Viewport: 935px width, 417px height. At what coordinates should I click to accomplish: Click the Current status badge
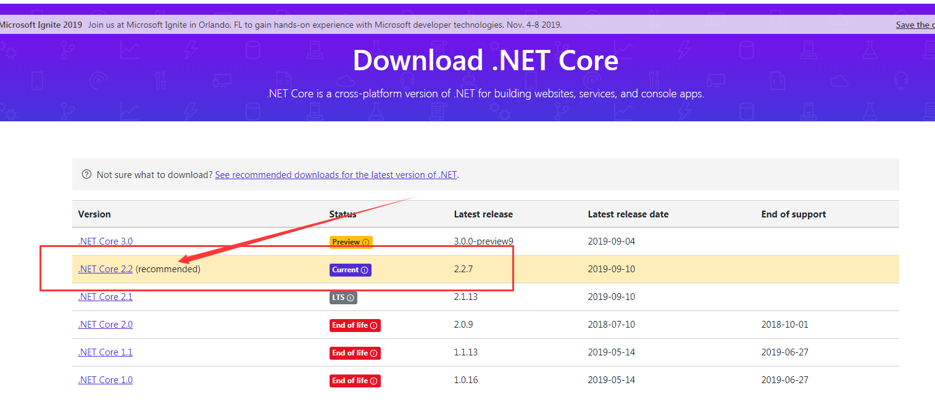coord(351,270)
